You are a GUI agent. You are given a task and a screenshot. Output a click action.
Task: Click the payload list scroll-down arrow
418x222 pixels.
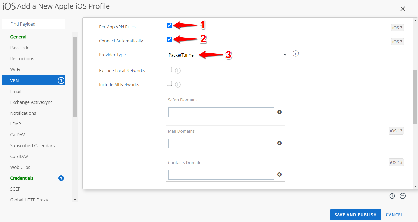point(75,200)
